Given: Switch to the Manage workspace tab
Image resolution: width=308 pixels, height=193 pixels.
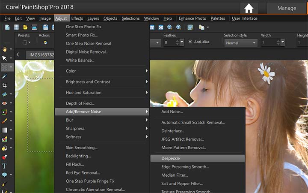Looking at the screenshot, I should coord(287,8).
